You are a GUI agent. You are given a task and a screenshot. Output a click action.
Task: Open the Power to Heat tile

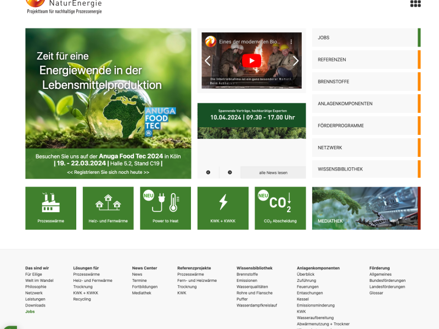coord(166,208)
